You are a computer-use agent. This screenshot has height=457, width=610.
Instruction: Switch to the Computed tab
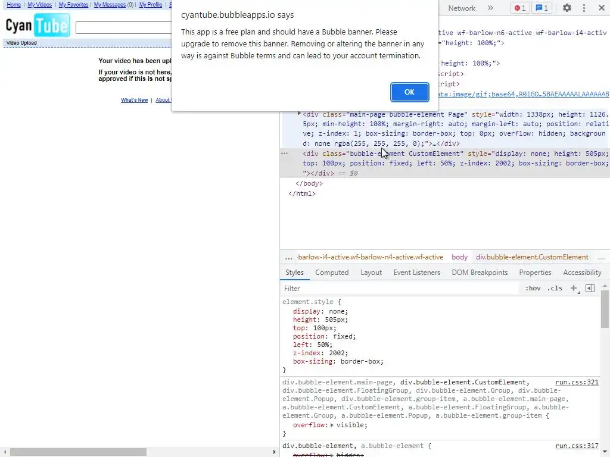tap(332, 273)
